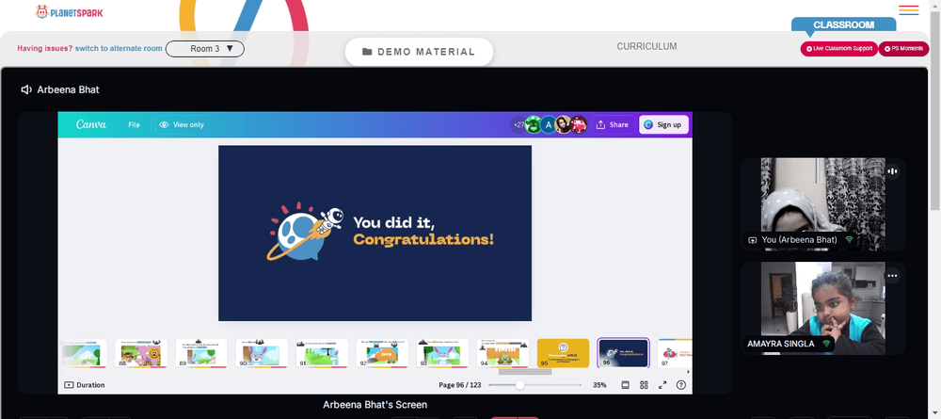Select current slide thumbnail 96
The image size is (941, 419).
pyautogui.click(x=624, y=353)
